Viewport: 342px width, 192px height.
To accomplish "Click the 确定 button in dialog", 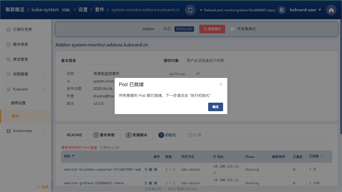I will 215,107.
